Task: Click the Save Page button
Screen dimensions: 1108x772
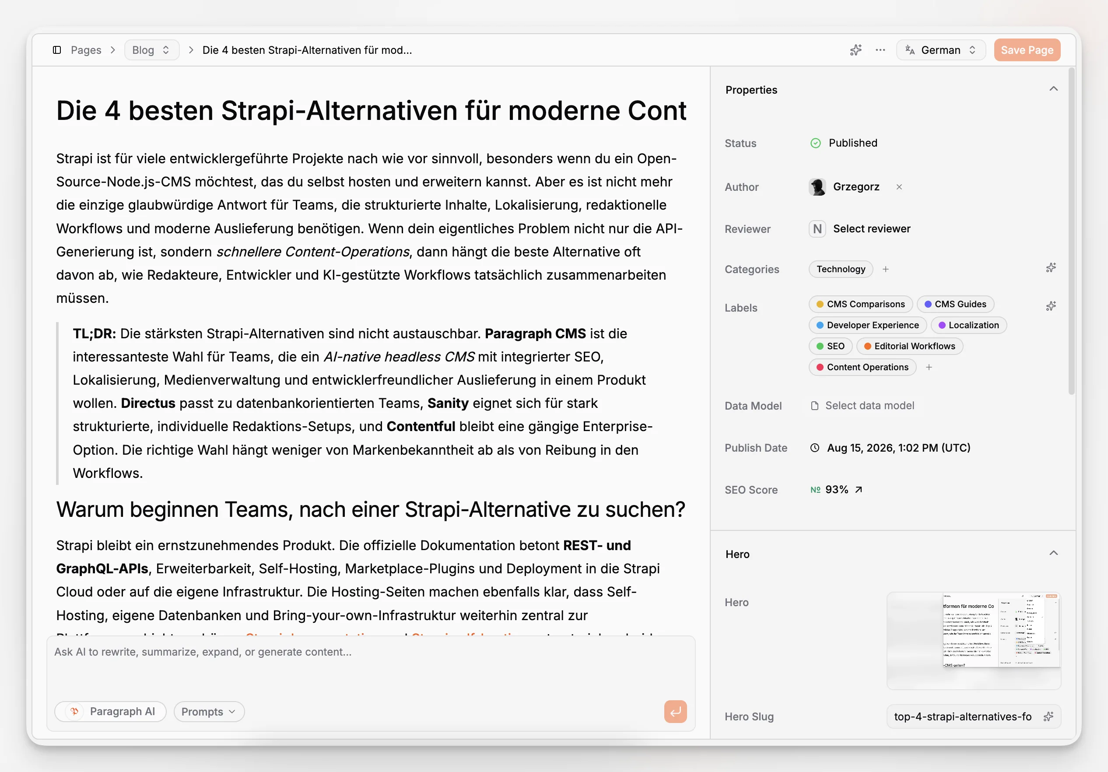Action: pos(1027,50)
